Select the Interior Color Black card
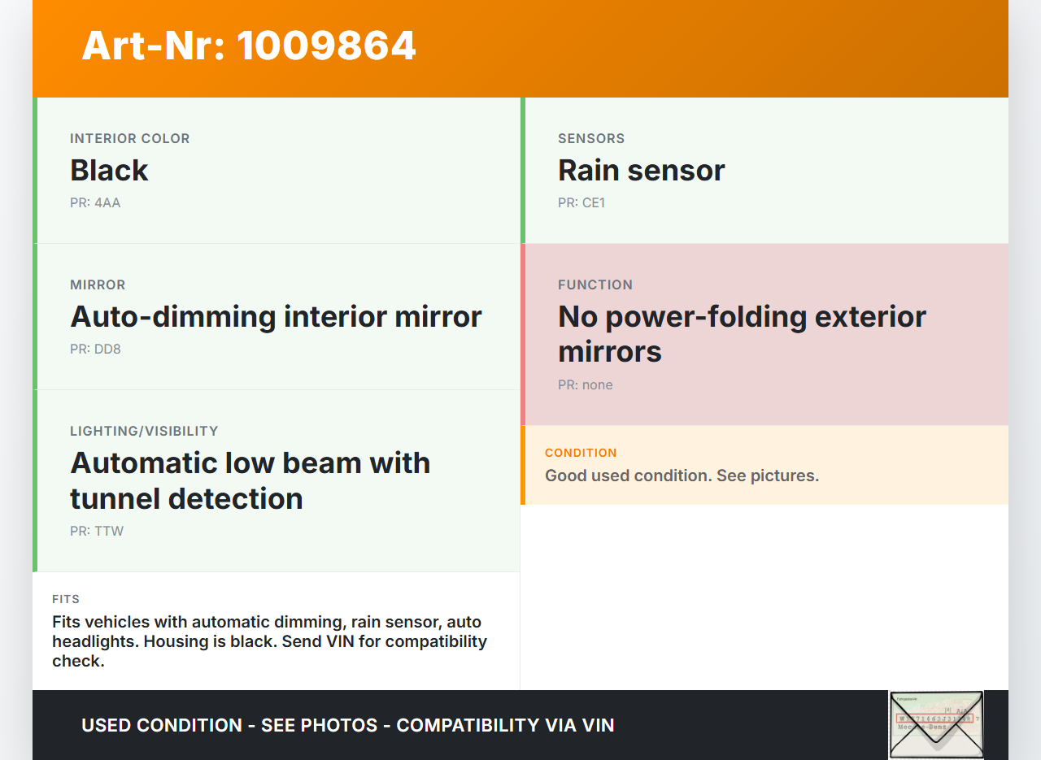Image resolution: width=1041 pixels, height=760 pixels. coord(277,171)
